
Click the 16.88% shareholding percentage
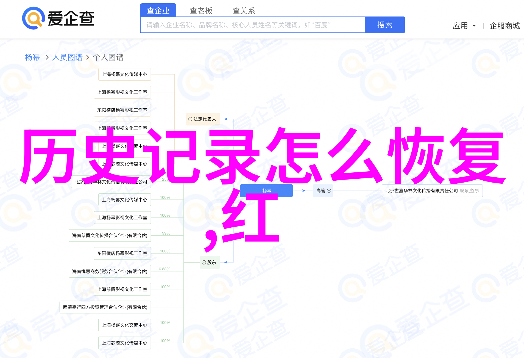click(x=163, y=269)
